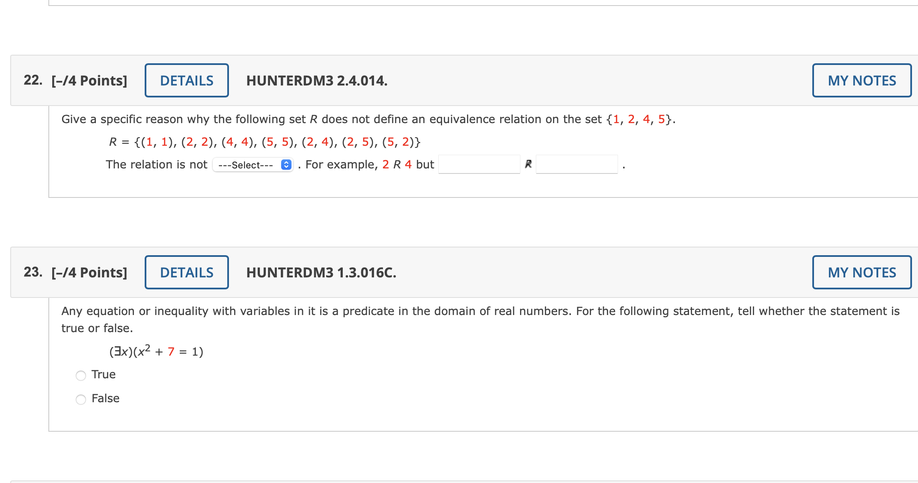Click the True answer label text
Image resolution: width=918 pixels, height=483 pixels.
tap(103, 374)
